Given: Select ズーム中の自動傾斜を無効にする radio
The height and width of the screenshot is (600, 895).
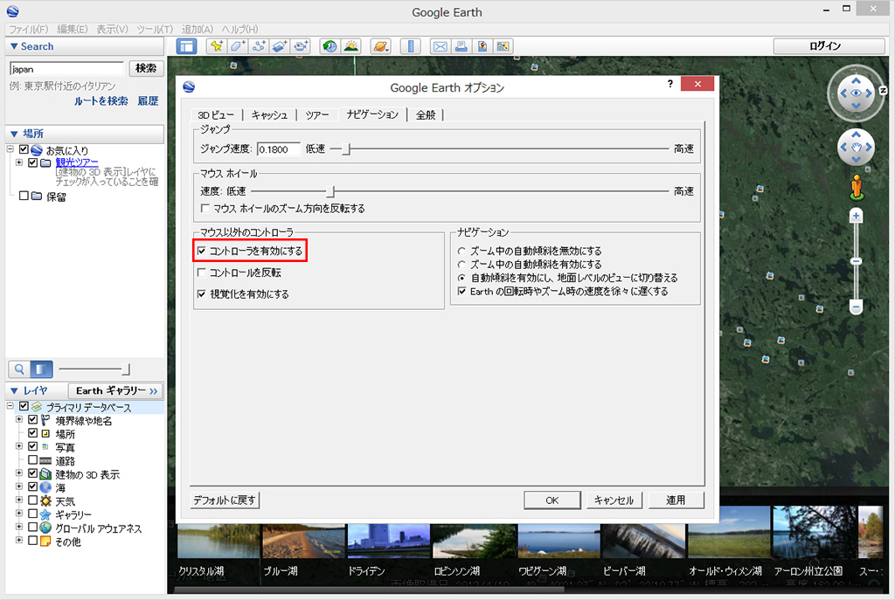Looking at the screenshot, I should point(461,251).
